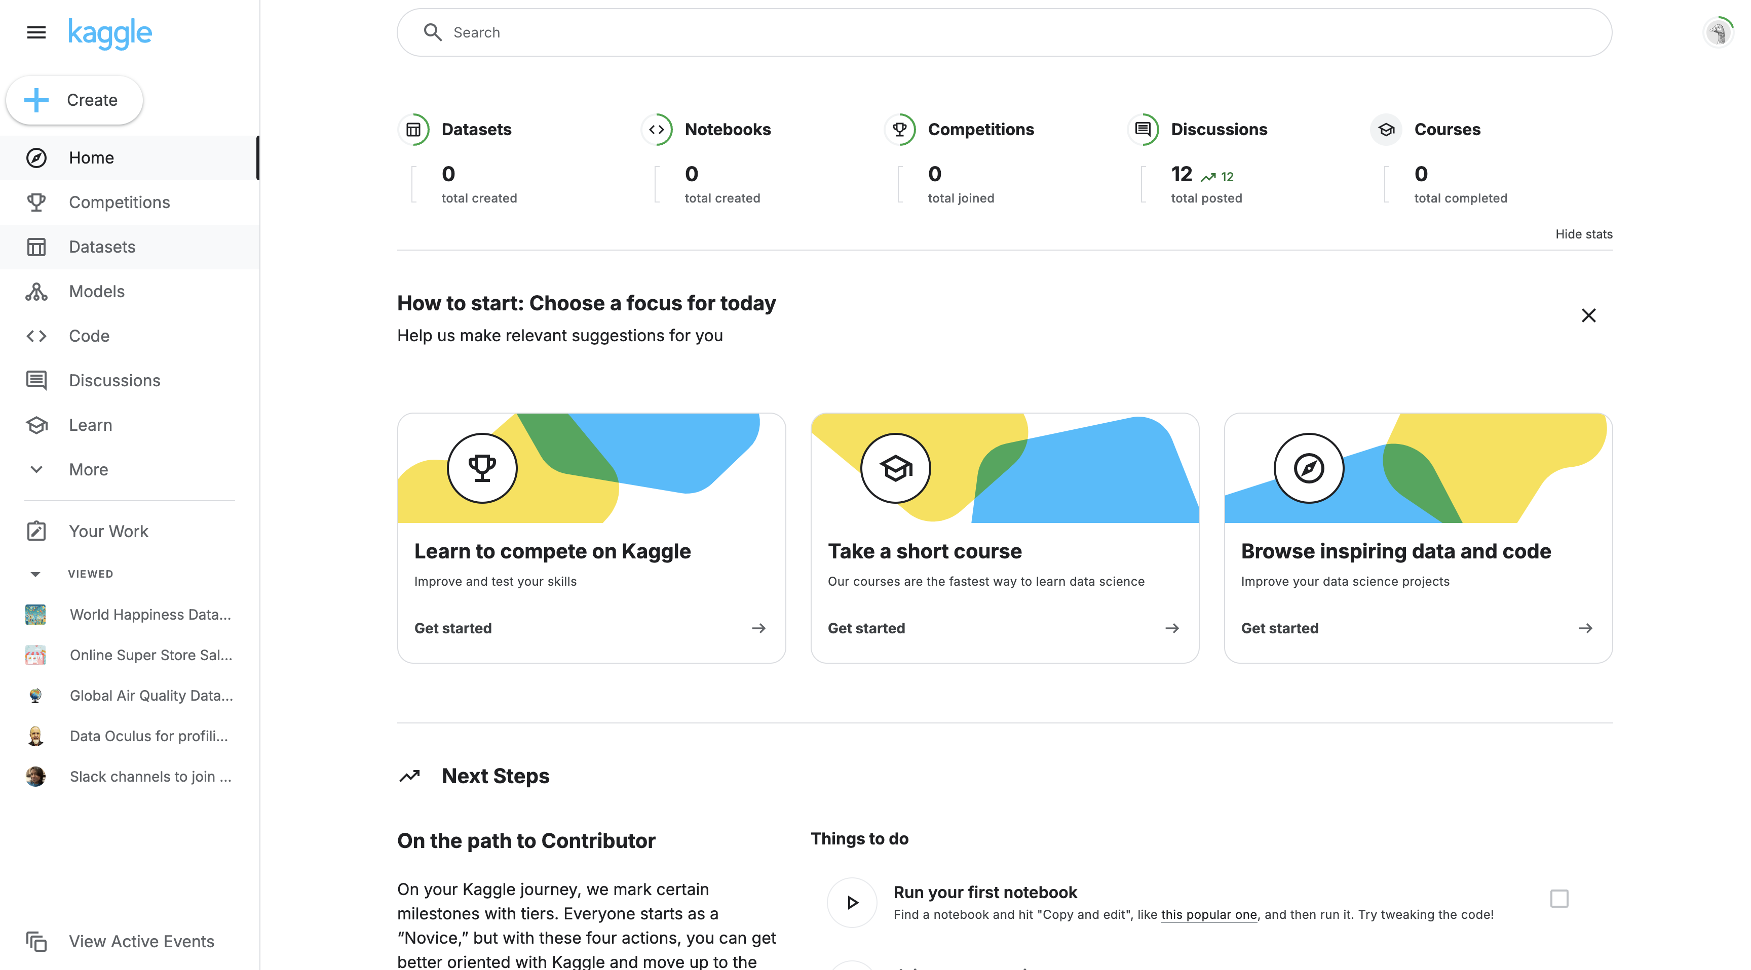Click the Notebooks stats heading
The height and width of the screenshot is (970, 1751).
click(728, 130)
